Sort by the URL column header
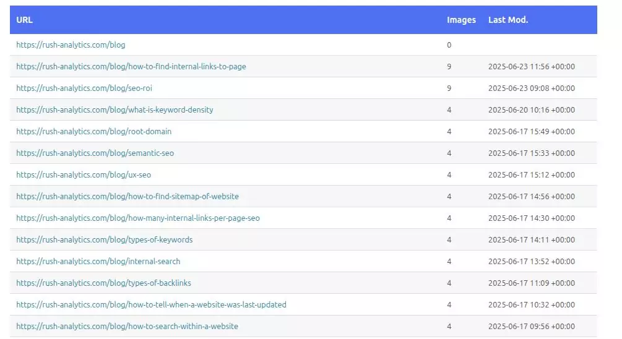This screenshot has height=339, width=622. (25, 20)
